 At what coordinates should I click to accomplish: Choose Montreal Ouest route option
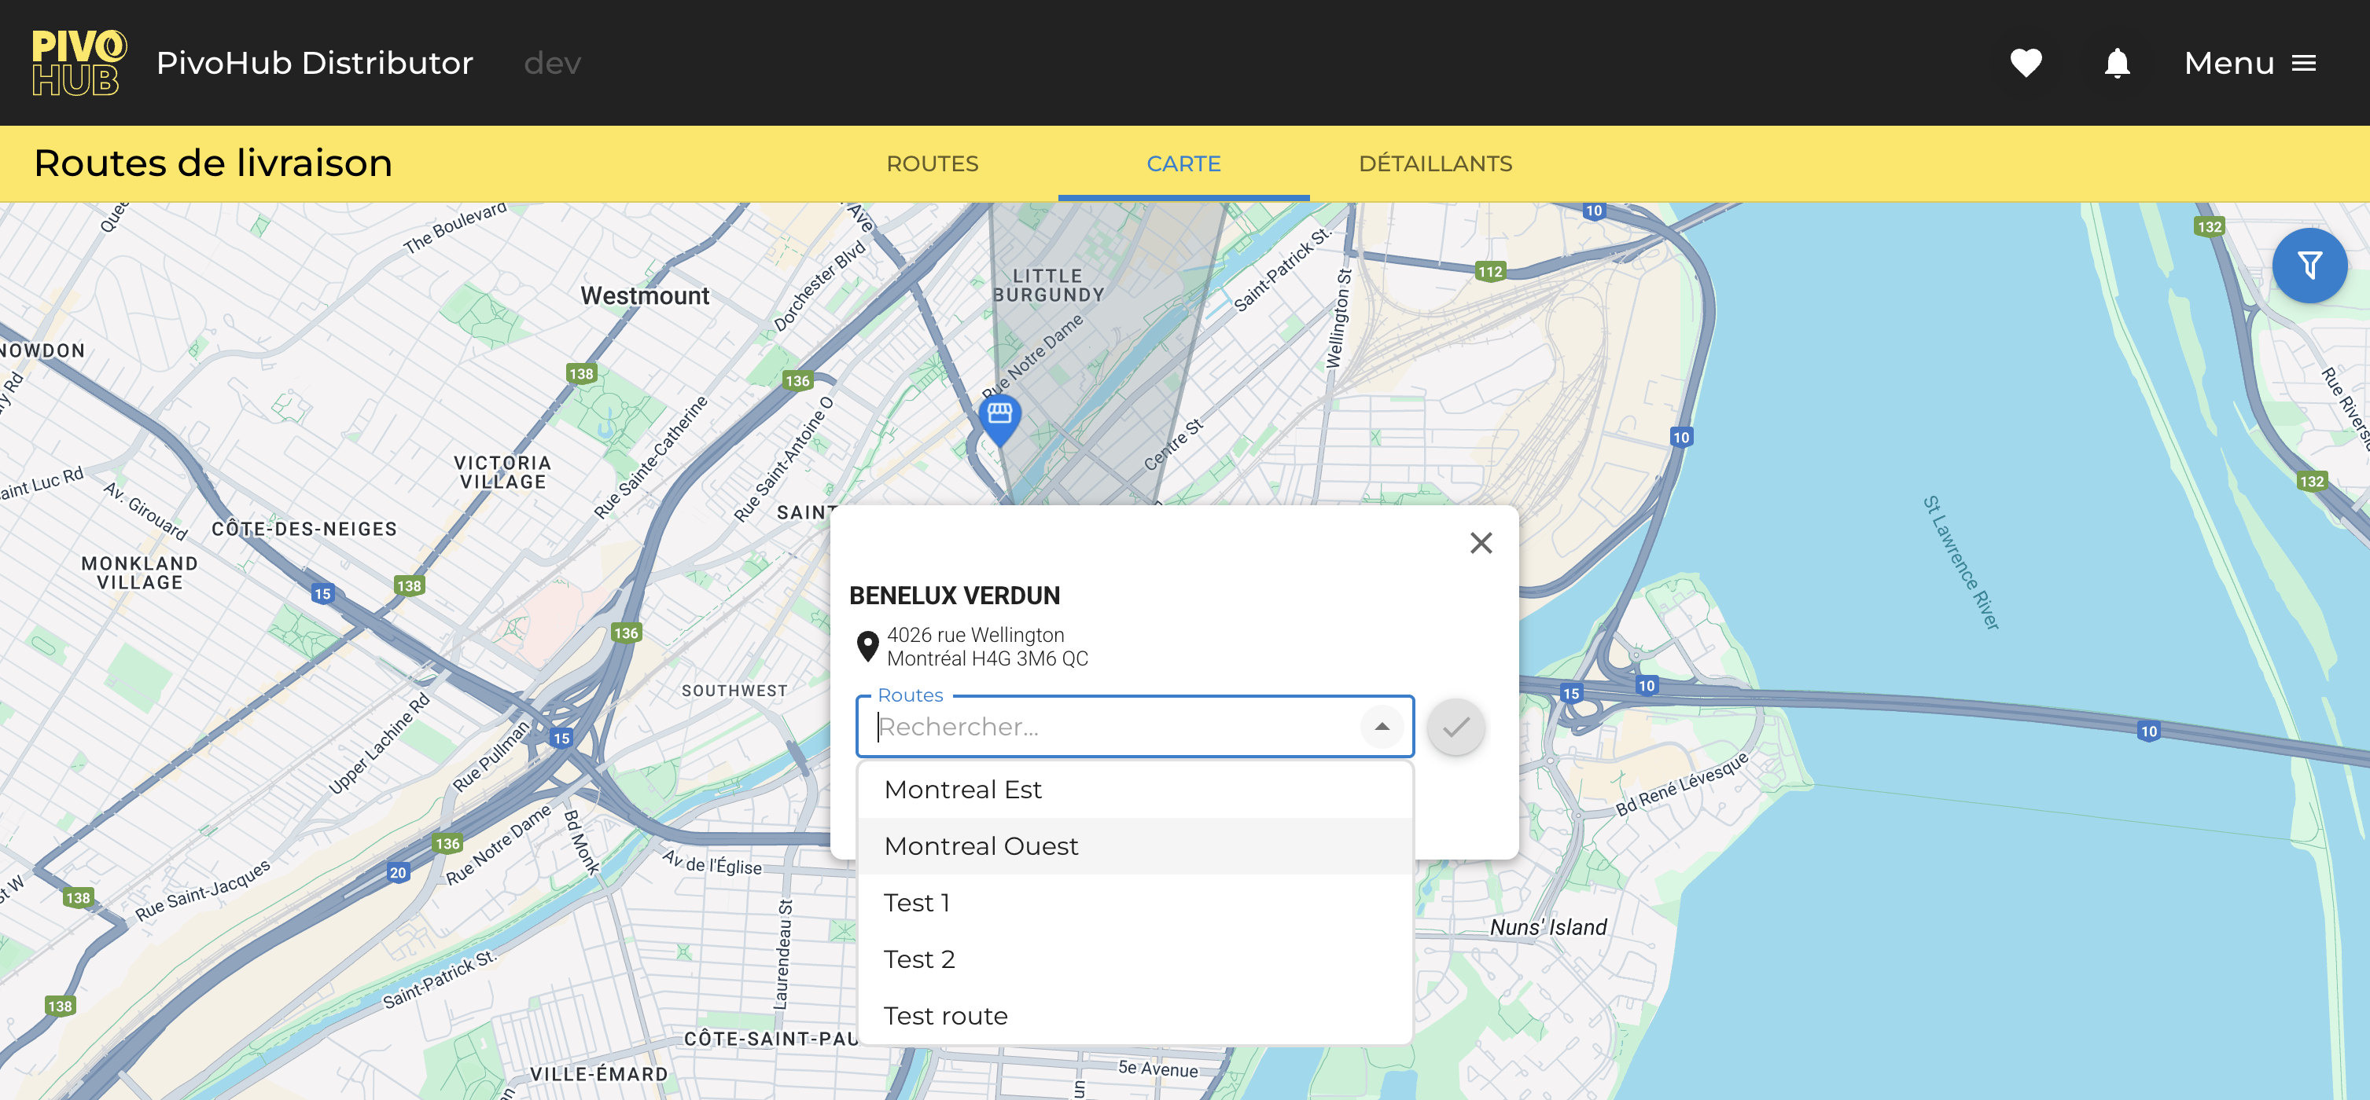point(1135,845)
